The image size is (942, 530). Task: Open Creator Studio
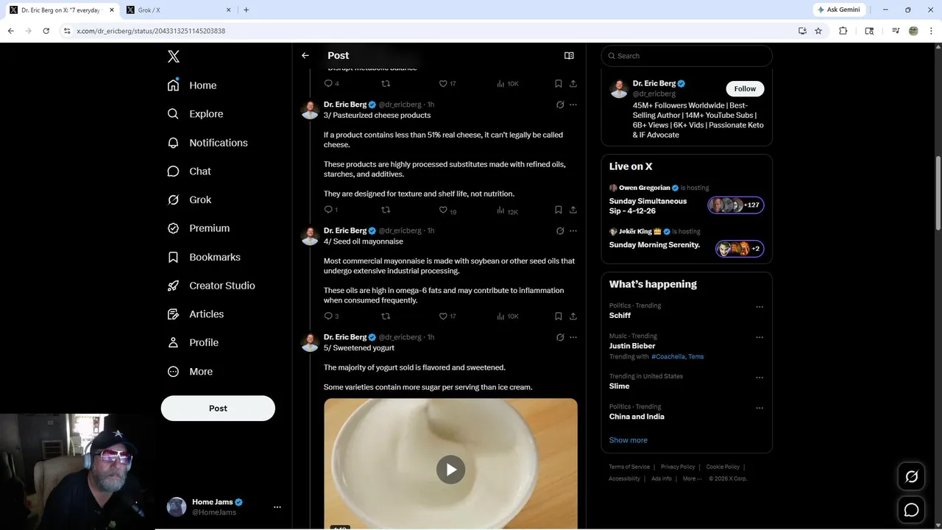point(211,286)
